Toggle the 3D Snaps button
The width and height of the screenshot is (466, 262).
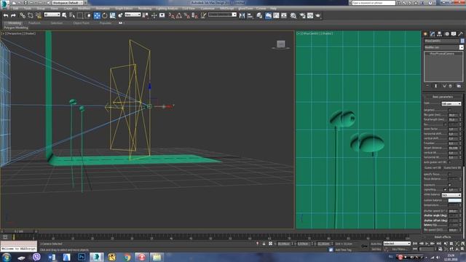pyautogui.click(x=172, y=15)
